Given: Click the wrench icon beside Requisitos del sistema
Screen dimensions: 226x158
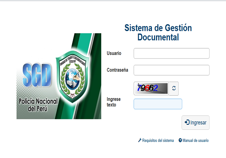Looking at the screenshot, I should point(140,140).
